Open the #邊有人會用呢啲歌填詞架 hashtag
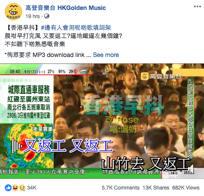Image resolution: width=204 pixels, height=196 pixels. pos(76,28)
